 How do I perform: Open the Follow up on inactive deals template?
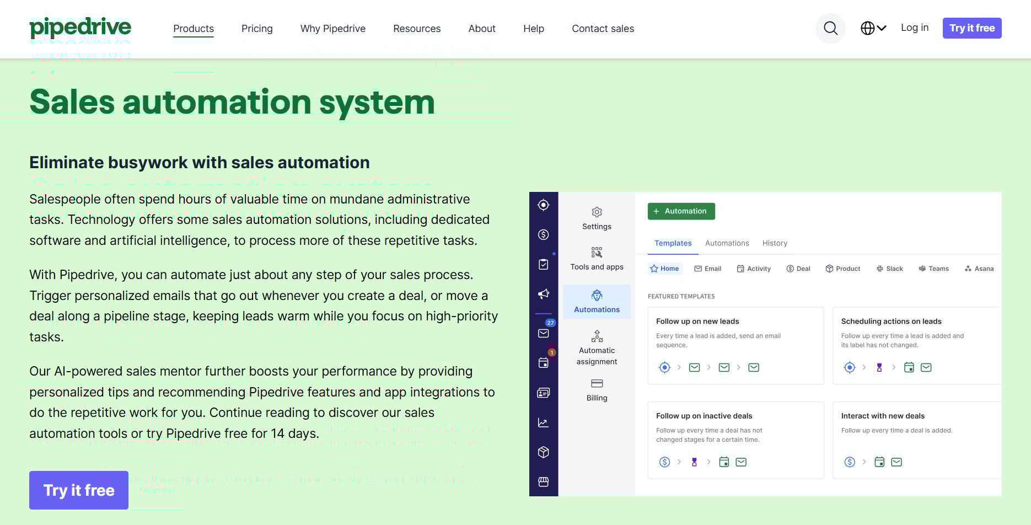(736, 441)
